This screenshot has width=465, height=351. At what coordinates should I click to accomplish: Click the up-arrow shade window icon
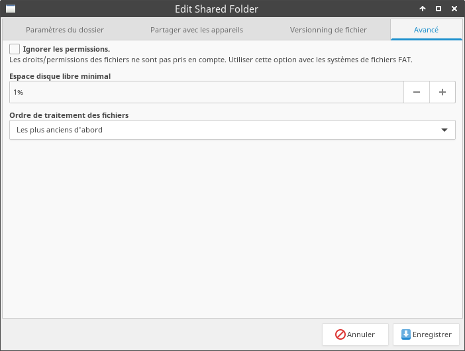(423, 9)
